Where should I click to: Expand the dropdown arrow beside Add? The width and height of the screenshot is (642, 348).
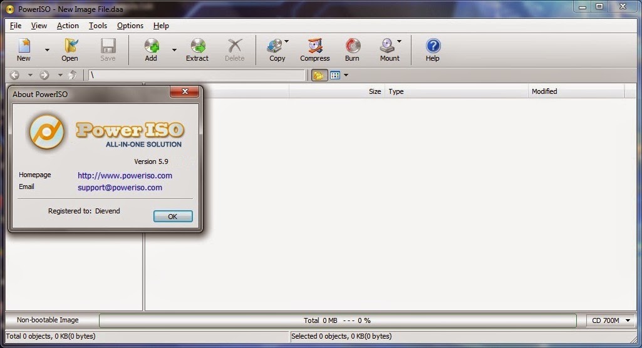174,50
